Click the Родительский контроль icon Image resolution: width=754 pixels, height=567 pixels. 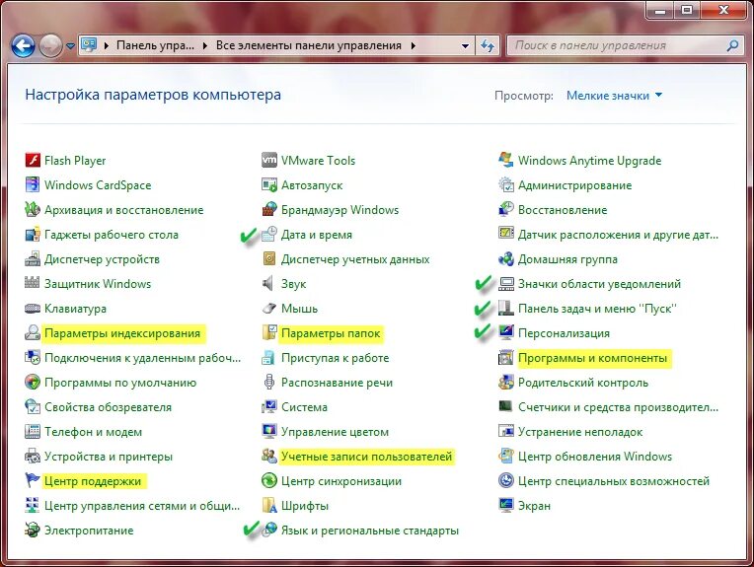point(506,382)
